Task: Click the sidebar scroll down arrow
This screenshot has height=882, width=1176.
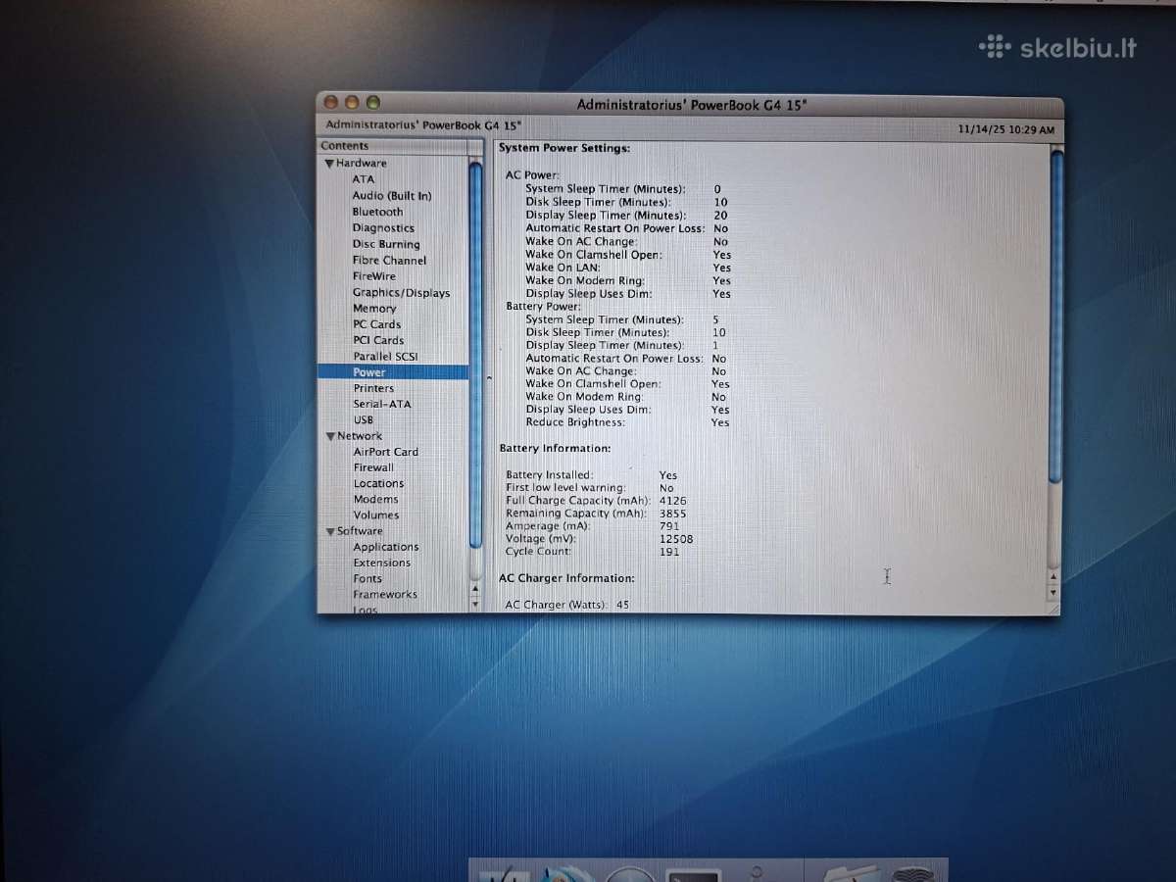Action: coord(476,604)
